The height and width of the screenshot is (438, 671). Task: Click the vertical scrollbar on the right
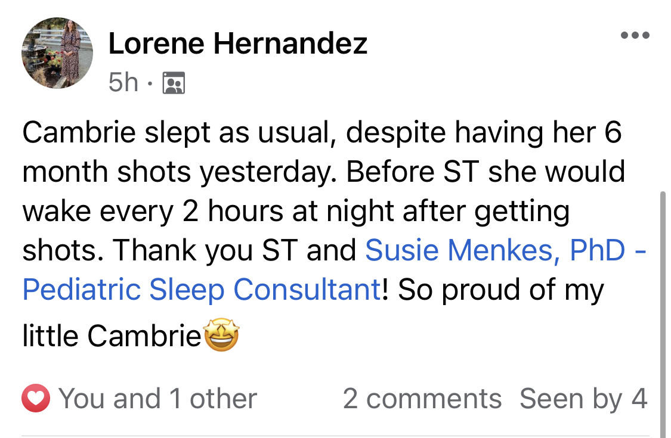[663, 310]
